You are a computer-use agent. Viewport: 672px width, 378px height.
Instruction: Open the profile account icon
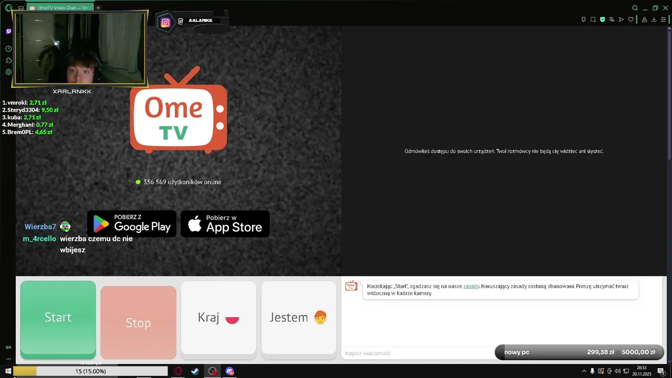644,19
